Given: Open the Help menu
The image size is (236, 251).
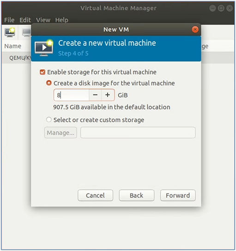Looking at the screenshot, I should click(x=62, y=20).
